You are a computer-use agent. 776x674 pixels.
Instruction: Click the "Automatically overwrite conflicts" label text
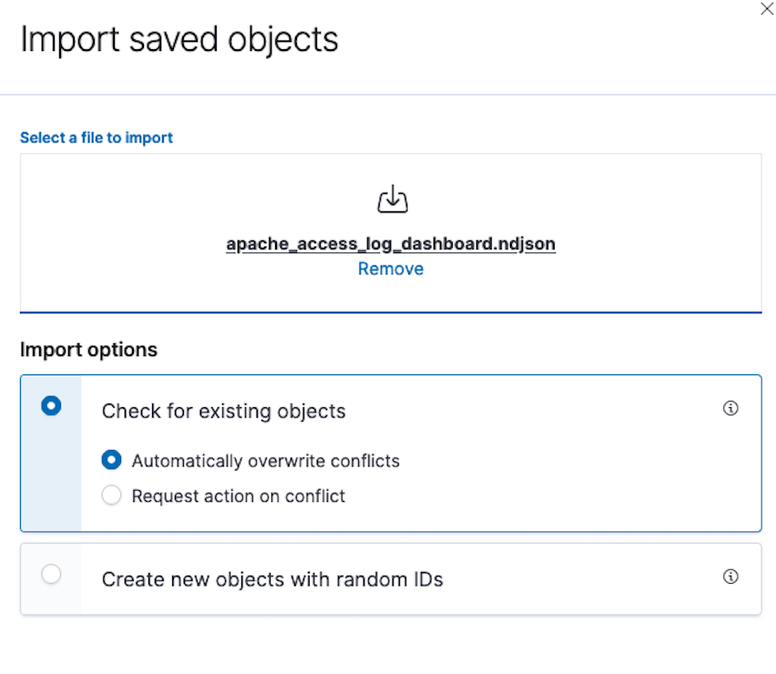265,461
